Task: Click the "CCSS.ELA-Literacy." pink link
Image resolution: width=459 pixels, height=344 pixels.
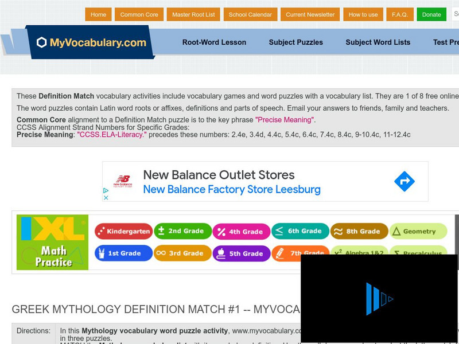Action: click(112, 135)
